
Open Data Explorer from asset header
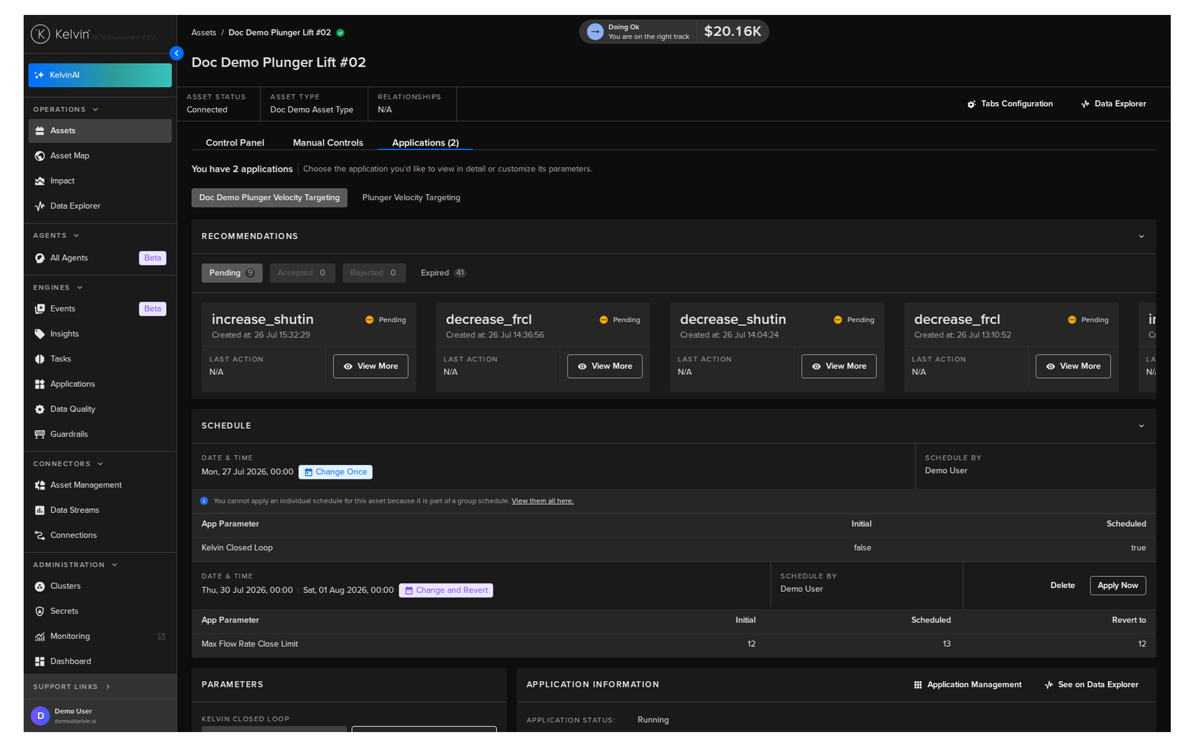click(1113, 104)
